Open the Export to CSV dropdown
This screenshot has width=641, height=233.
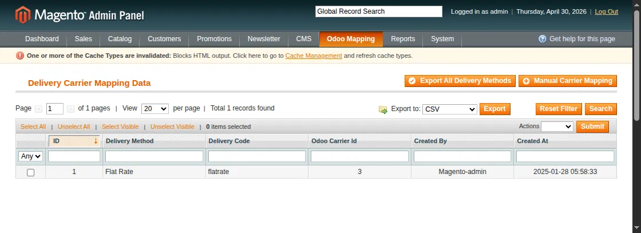(450, 109)
